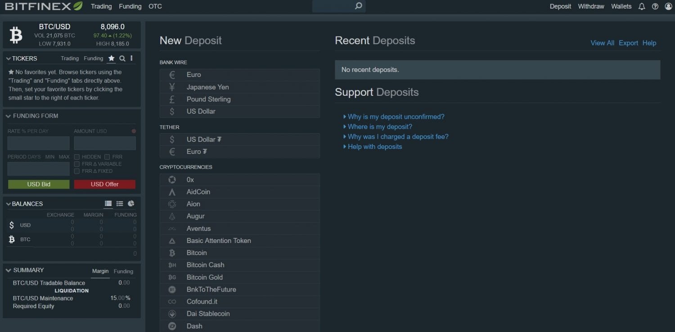Screen dimensions: 675x332
Task: Collapse the Summary panel
Action: (x=8, y=270)
